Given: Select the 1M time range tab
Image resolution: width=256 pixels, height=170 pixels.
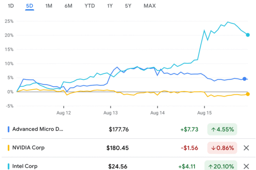Looking at the screenshot, I should [49, 6].
